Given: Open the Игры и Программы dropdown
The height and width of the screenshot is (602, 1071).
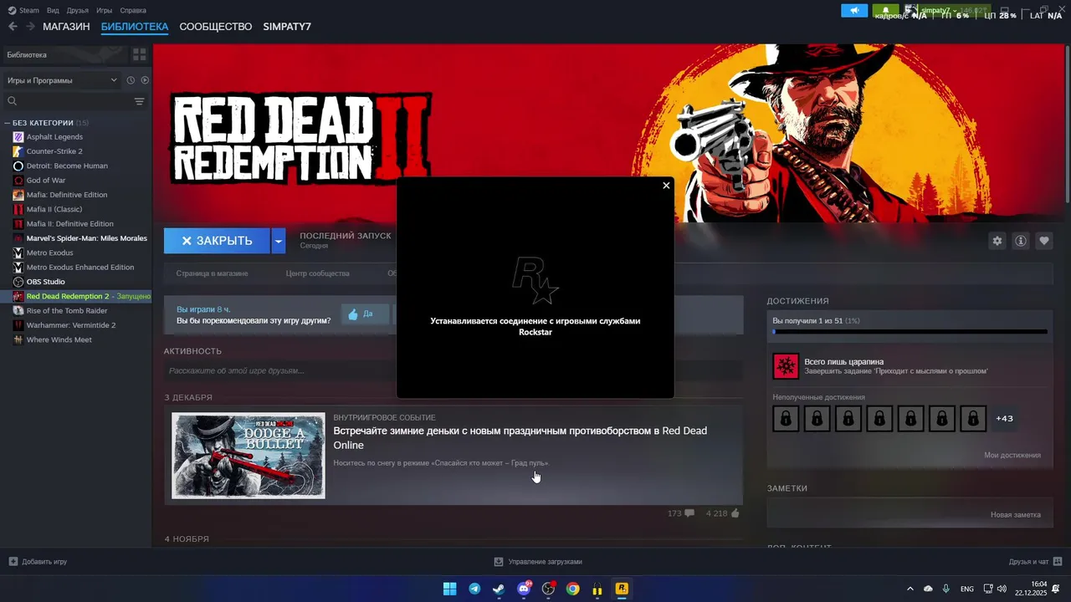Looking at the screenshot, I should click(61, 80).
